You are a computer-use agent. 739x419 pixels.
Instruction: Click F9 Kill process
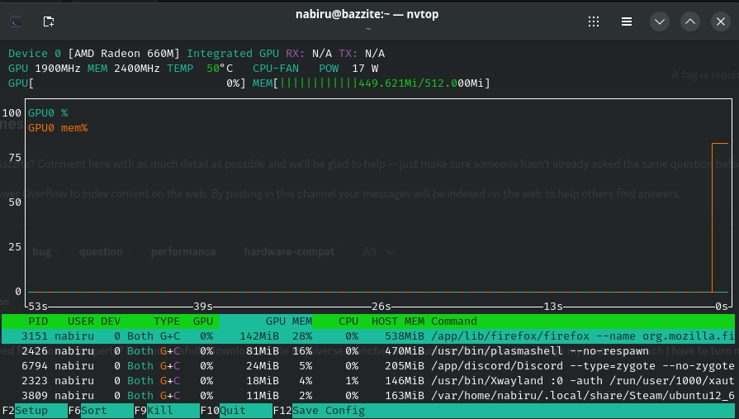(x=166, y=411)
